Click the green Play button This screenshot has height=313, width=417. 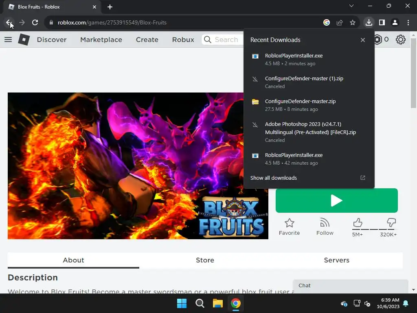tap(337, 201)
